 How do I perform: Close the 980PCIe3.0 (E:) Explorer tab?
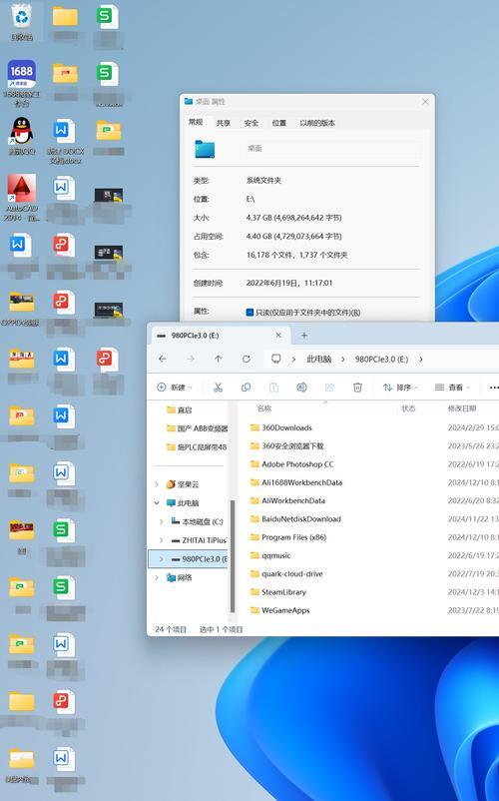coord(278,336)
